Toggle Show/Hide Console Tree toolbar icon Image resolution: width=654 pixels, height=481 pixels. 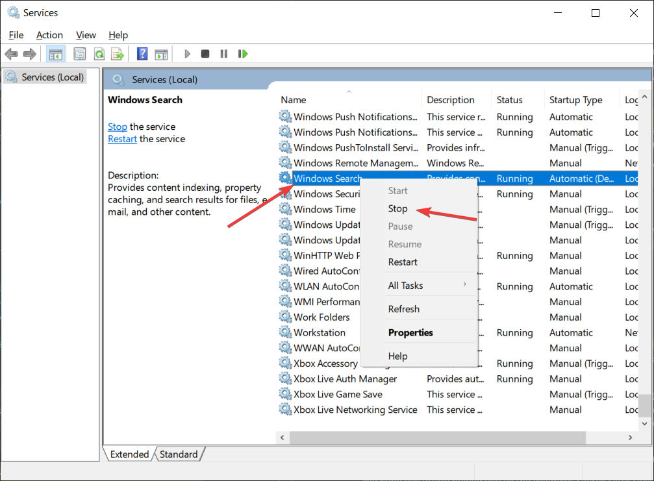(x=55, y=54)
